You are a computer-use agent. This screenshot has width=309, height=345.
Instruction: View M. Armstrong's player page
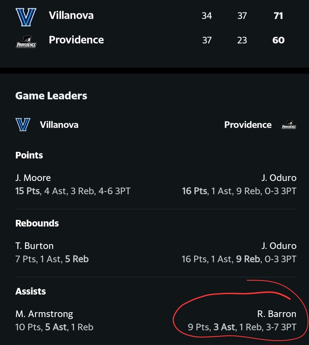[44, 314]
